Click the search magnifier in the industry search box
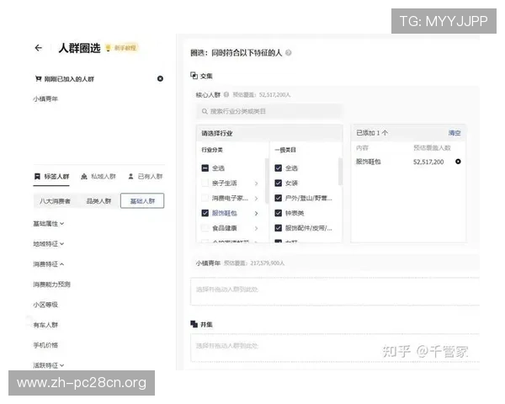 coord(205,111)
